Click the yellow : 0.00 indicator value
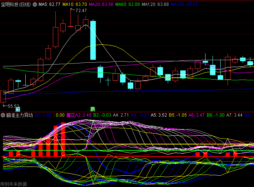 [59, 115]
